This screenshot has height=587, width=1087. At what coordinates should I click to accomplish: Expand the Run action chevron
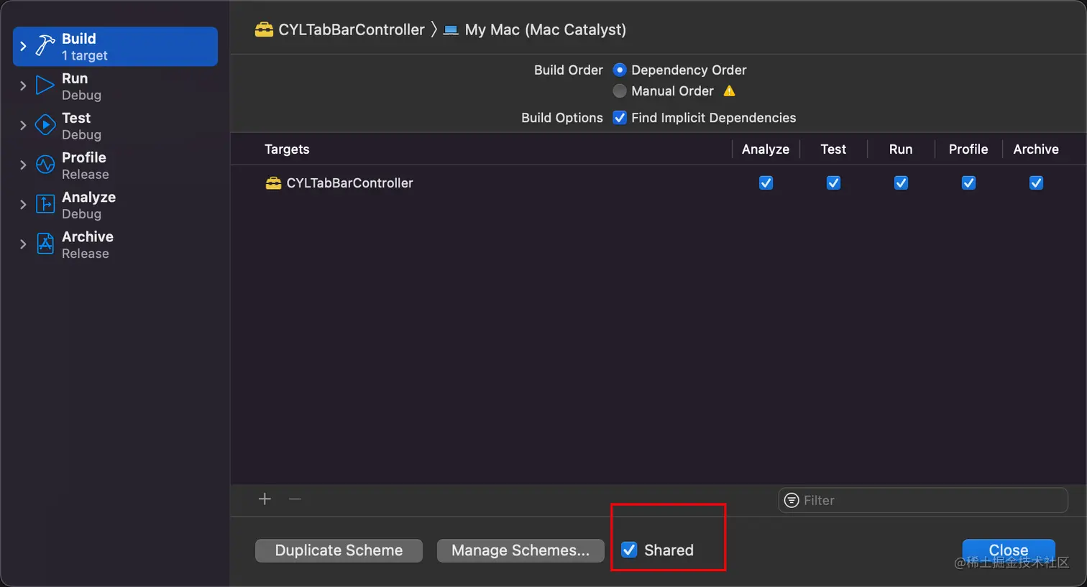(x=23, y=85)
